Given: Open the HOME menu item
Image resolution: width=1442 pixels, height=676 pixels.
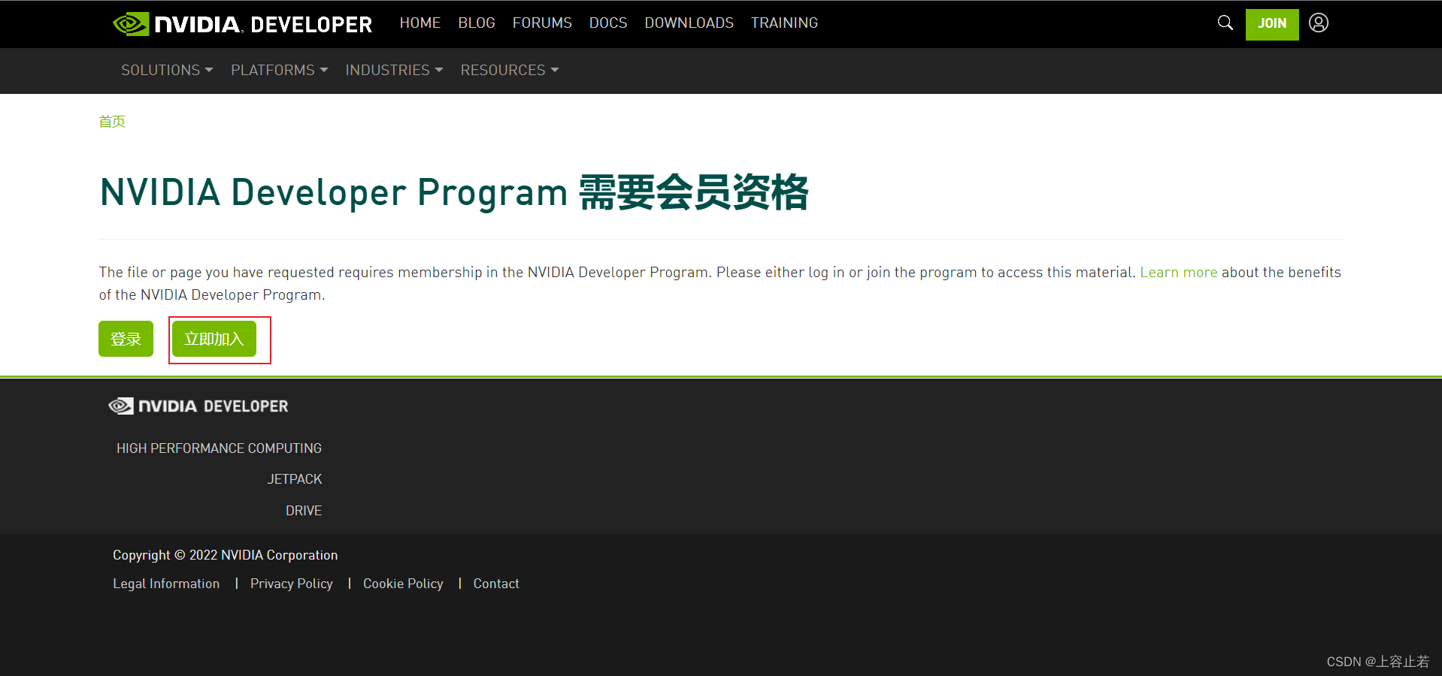Looking at the screenshot, I should [x=420, y=23].
